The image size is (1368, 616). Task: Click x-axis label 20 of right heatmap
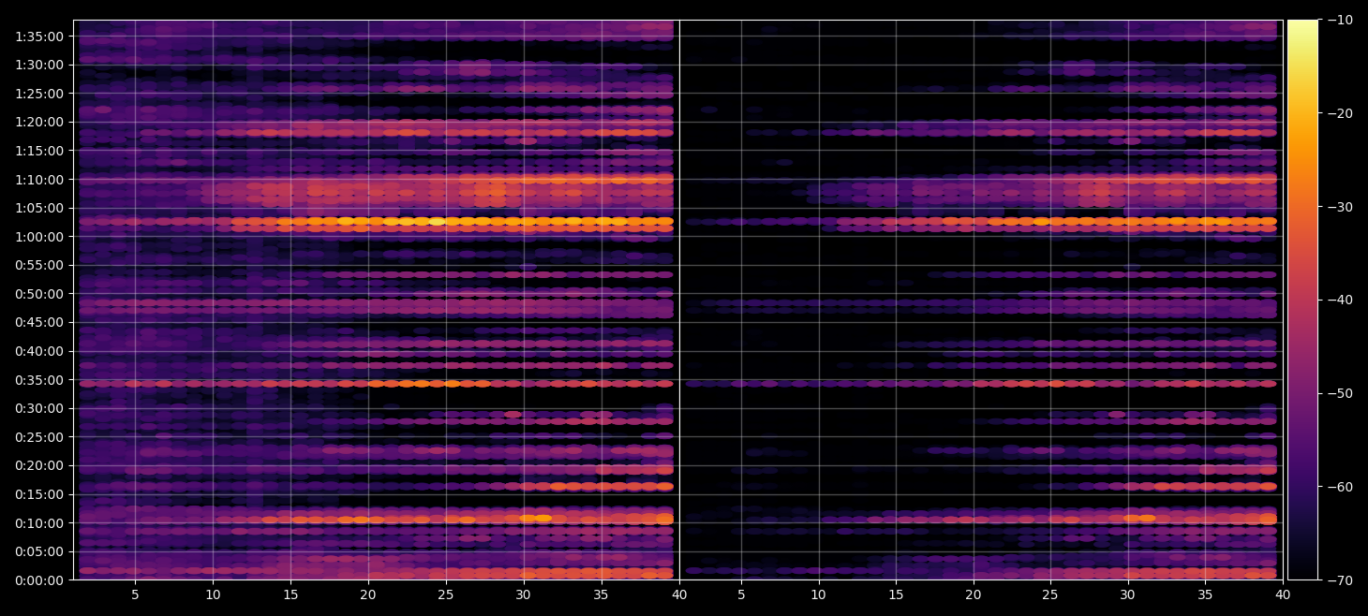tap(974, 594)
